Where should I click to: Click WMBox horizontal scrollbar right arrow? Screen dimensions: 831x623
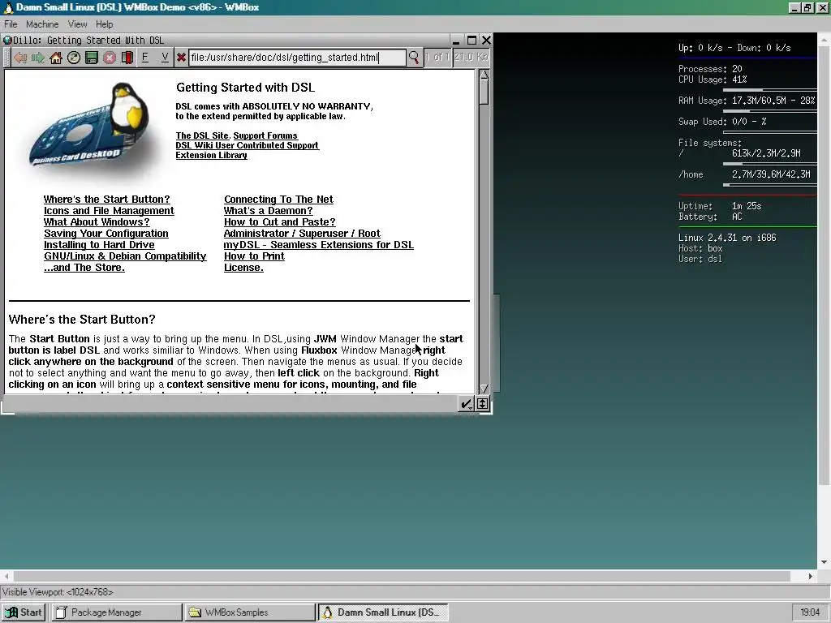pyautogui.click(x=811, y=576)
